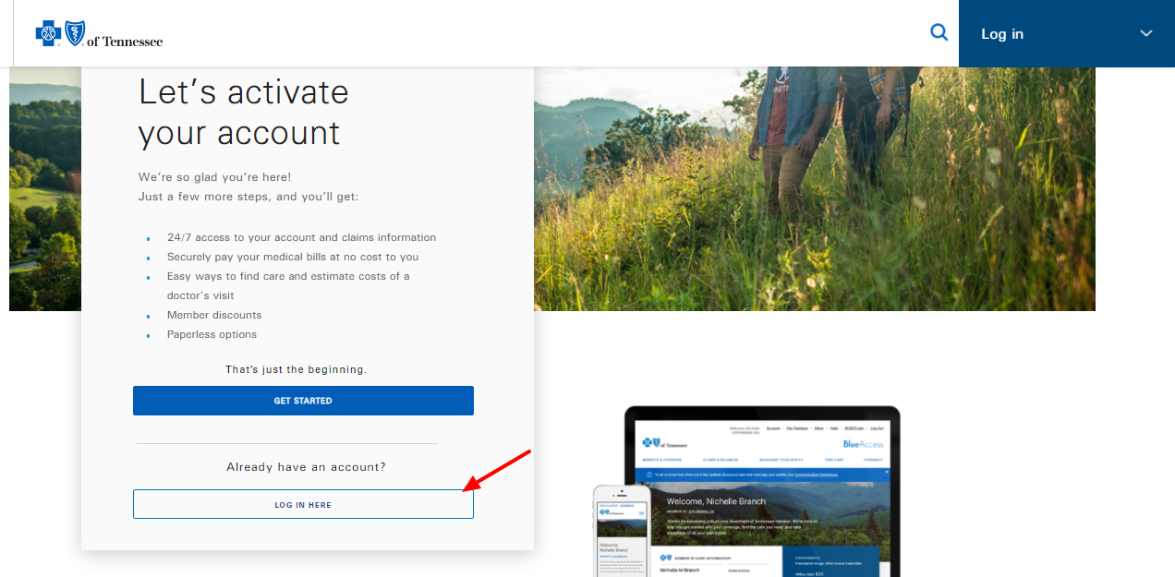Click "That's just the beginning." text
1175x577 pixels.
tap(296, 369)
